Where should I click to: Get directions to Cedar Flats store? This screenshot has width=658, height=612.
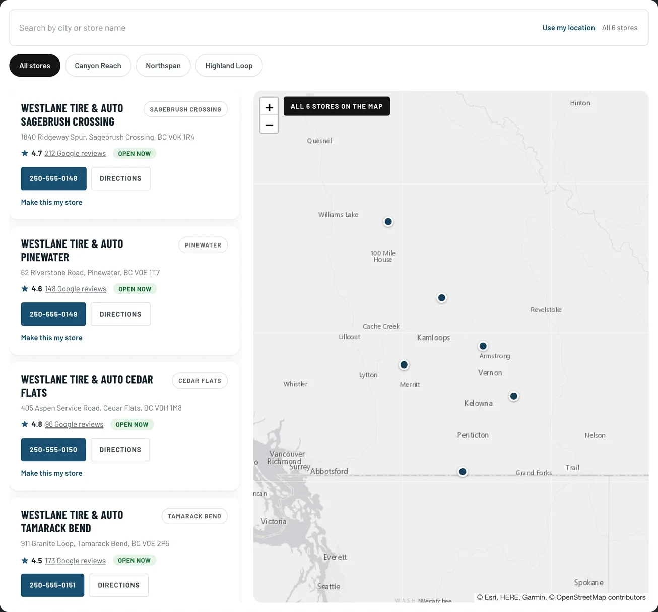coord(120,450)
